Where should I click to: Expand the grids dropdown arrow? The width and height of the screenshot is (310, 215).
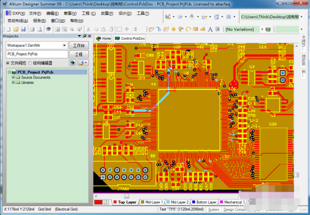click(235, 17)
